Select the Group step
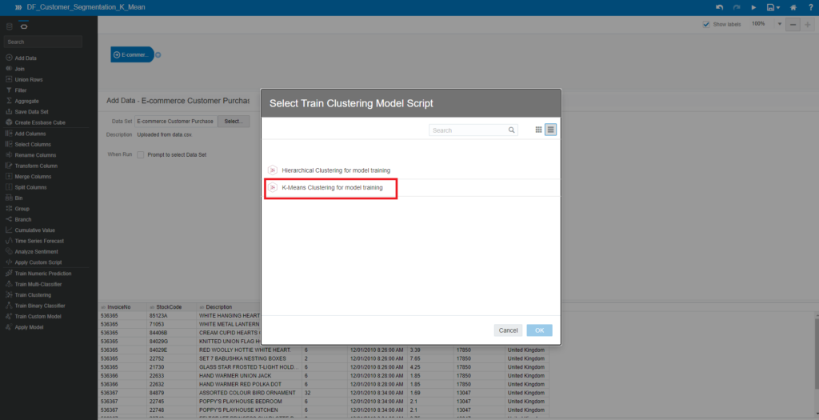The image size is (819, 420). coord(22,209)
